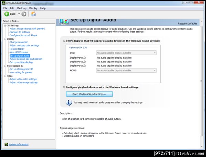Screen dimensions: 206x157
Task: Open Adjust desktop size and position
Action: [x=26, y=59]
